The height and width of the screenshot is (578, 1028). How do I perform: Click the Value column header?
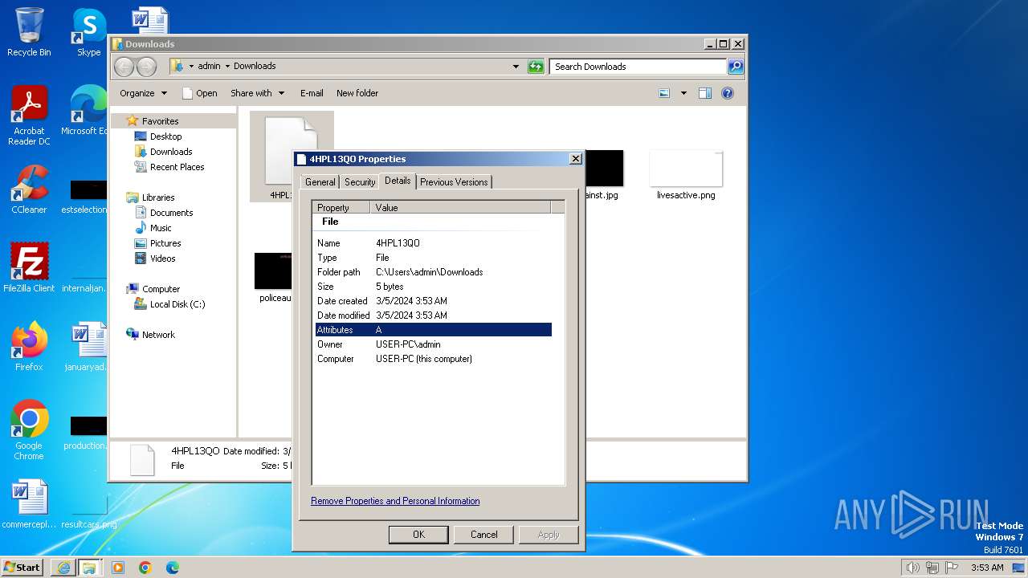[x=461, y=207]
